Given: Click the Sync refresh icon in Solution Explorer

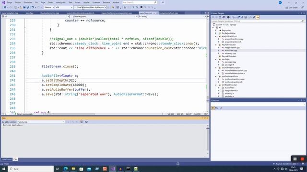Looking at the screenshot, I should pyautogui.click(x=238, y=17).
